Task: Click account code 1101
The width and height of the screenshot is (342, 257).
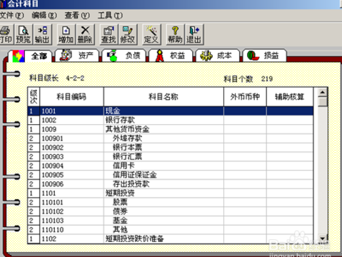Action: pyautogui.click(x=49, y=193)
